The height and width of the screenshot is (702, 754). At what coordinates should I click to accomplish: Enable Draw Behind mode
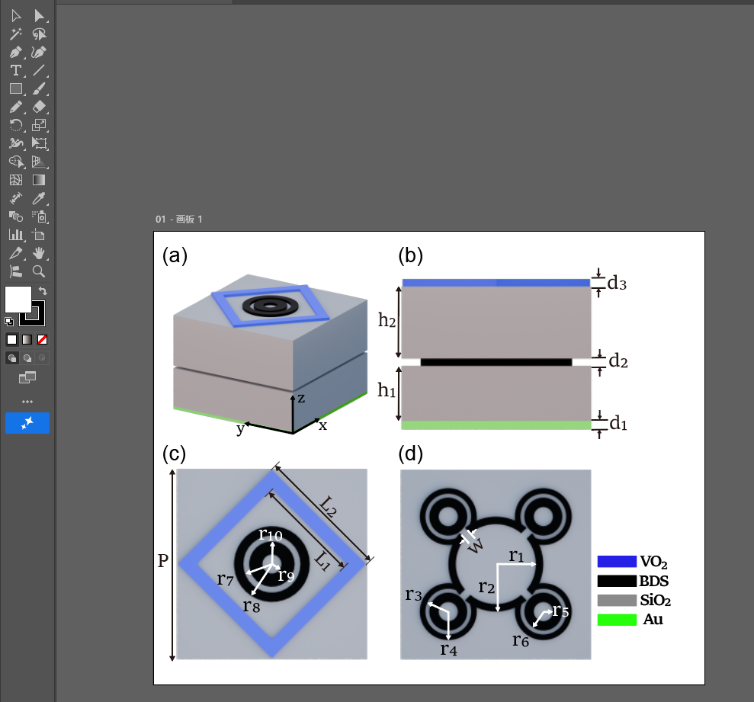point(27,358)
